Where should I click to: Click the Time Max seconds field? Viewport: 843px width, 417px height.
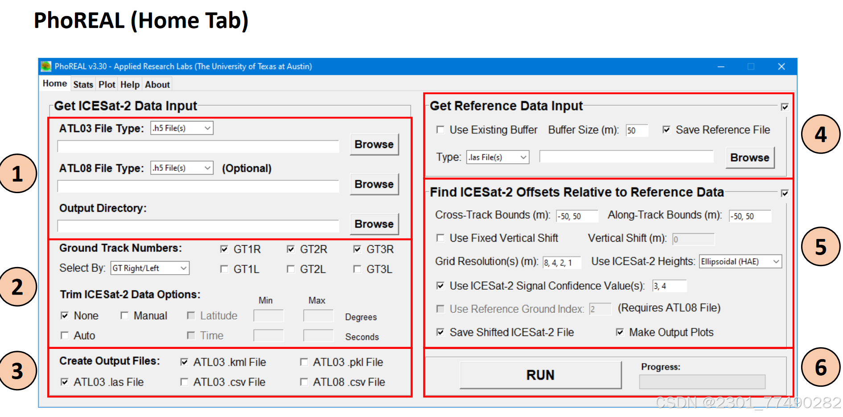tap(318, 336)
